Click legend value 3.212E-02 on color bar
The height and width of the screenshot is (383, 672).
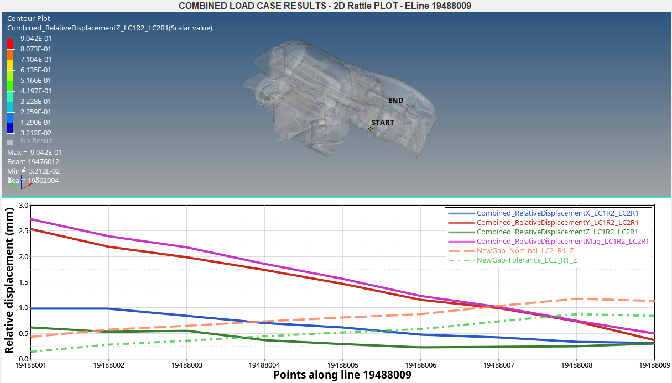(x=36, y=133)
